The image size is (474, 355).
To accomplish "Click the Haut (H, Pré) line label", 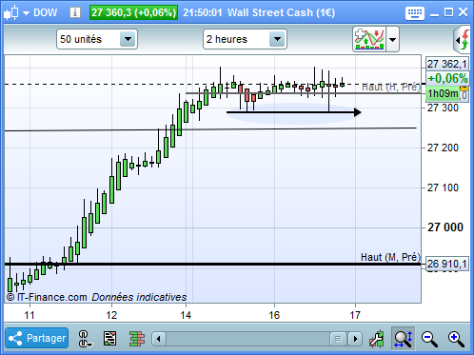I will [x=391, y=87].
